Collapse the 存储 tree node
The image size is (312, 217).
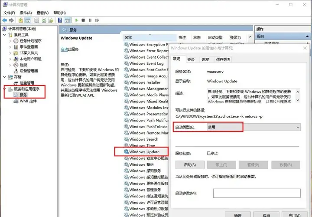click(x=4, y=77)
